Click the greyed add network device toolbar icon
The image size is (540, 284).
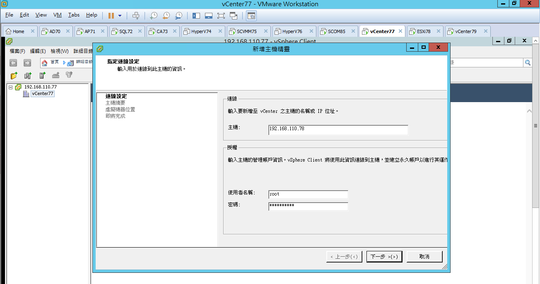pyautogui.click(x=55, y=75)
